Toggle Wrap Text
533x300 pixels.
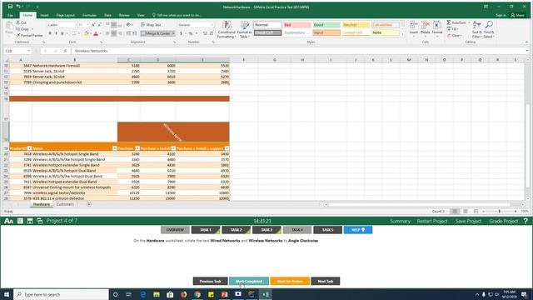point(151,25)
